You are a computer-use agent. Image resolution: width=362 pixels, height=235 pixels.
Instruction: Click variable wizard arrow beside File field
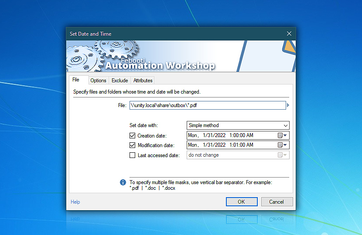click(x=288, y=105)
